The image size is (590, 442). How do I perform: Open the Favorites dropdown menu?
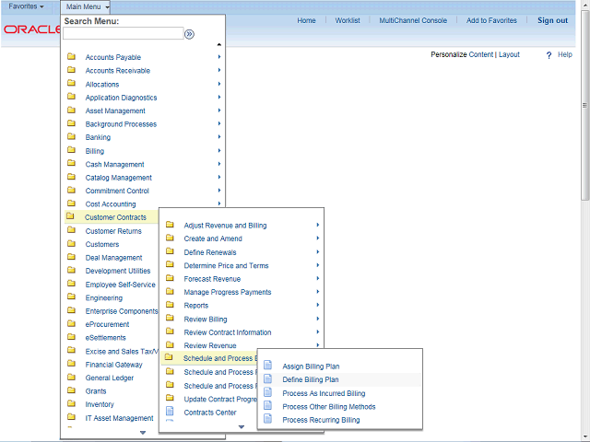tap(26, 6)
